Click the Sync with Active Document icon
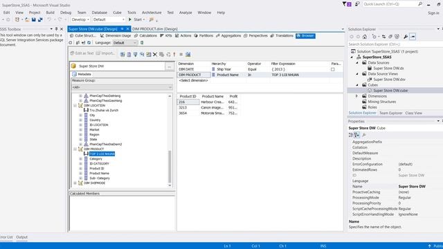Screen dimensions: 443x249 383,37
